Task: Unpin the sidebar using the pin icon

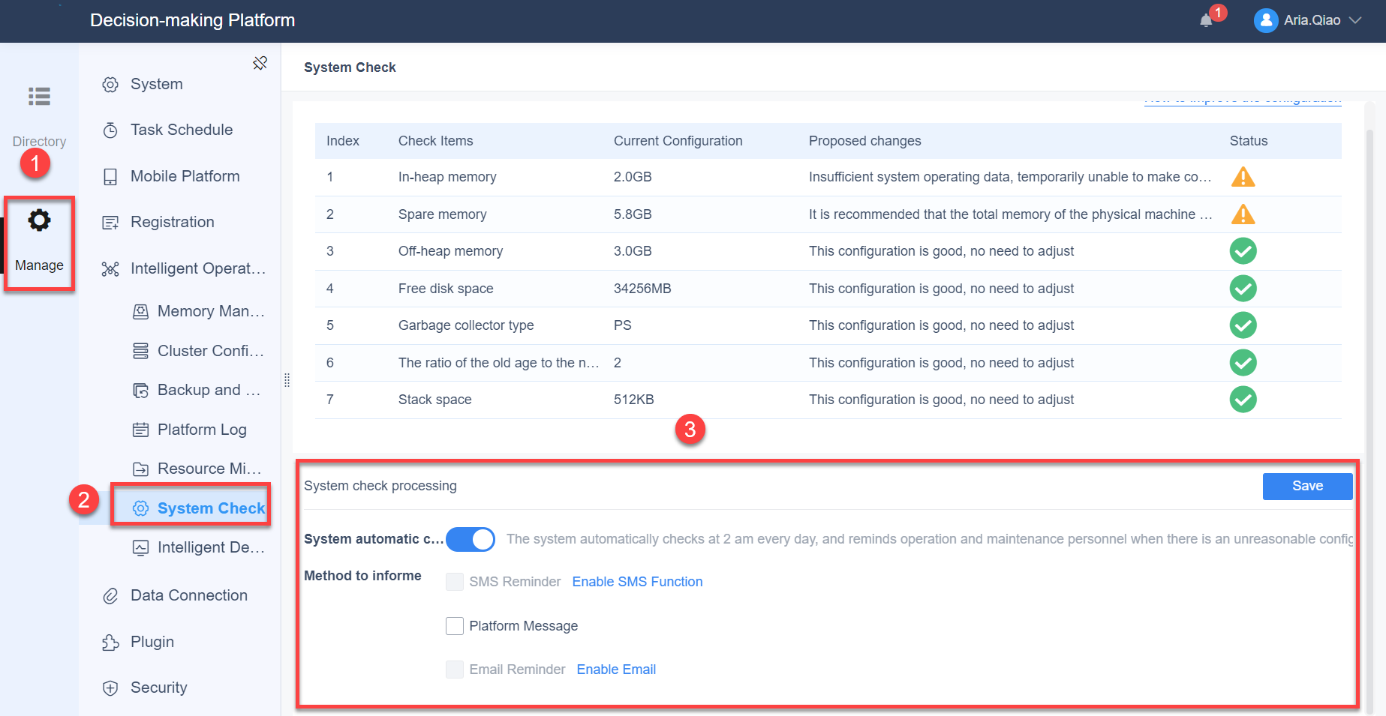Action: click(260, 62)
